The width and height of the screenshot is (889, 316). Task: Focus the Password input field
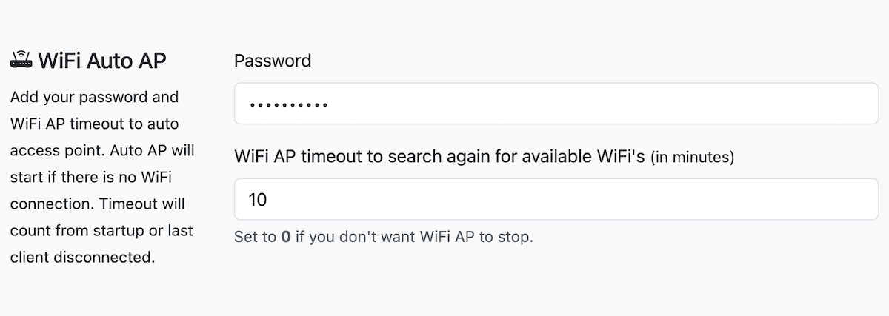556,104
